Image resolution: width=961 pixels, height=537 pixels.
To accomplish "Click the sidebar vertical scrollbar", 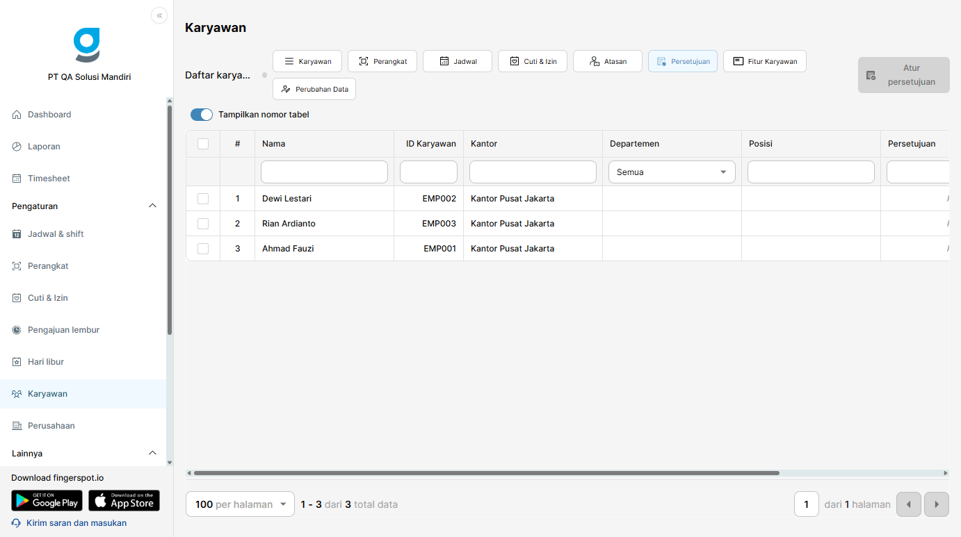I will tap(170, 220).
